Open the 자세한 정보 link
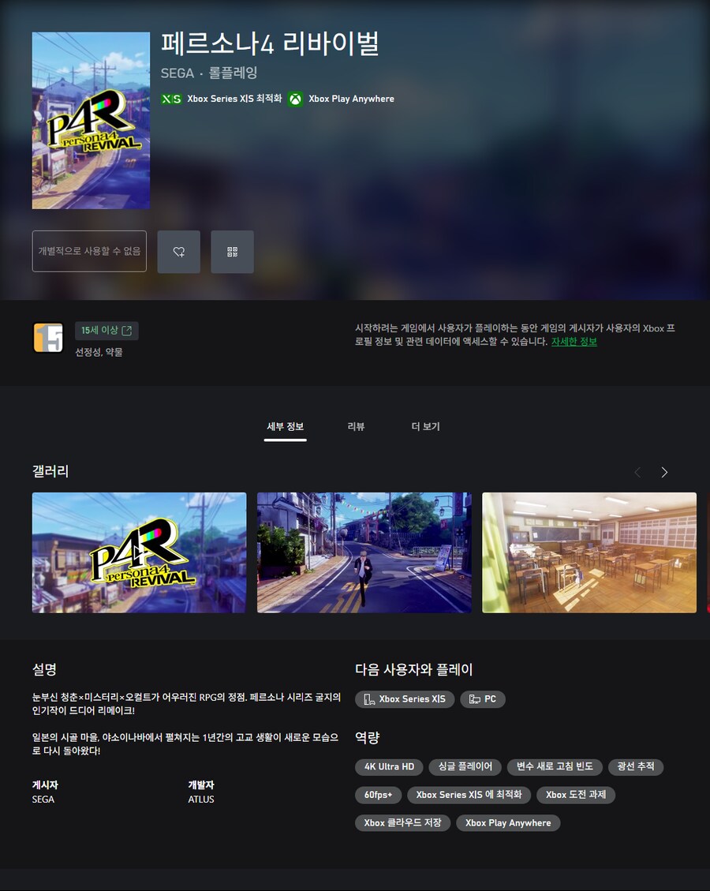This screenshot has height=891, width=710. point(574,342)
